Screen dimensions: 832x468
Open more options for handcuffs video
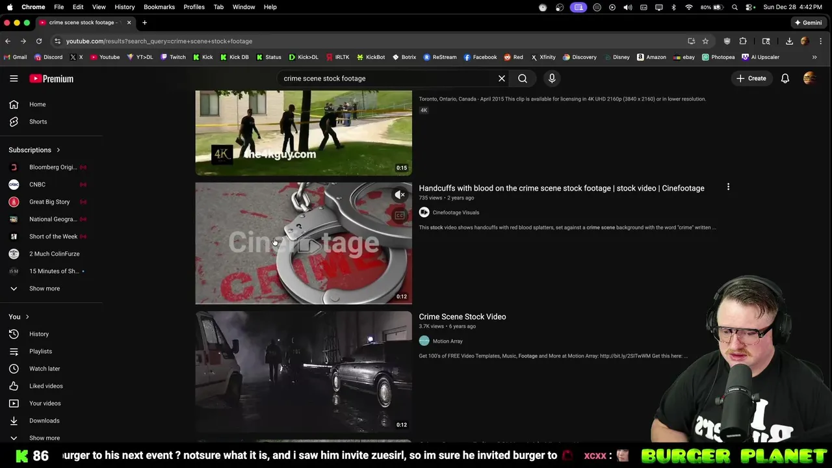(728, 187)
